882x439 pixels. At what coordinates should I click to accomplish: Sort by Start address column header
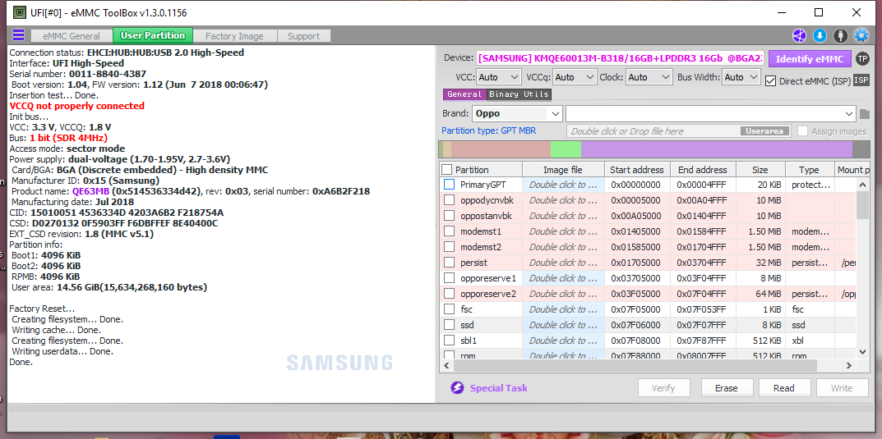click(637, 170)
